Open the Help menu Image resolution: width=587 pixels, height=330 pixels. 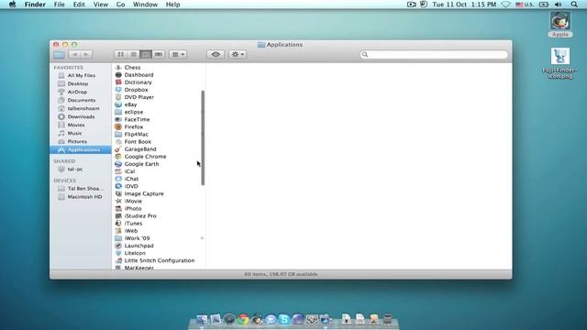pos(173,5)
